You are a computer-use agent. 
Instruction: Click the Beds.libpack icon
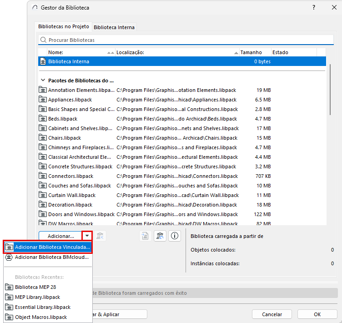(x=43, y=119)
